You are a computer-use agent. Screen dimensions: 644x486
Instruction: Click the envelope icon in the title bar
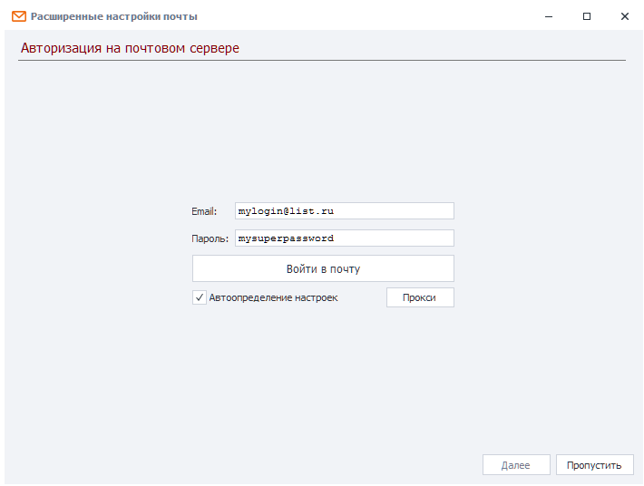pyautogui.click(x=18, y=16)
